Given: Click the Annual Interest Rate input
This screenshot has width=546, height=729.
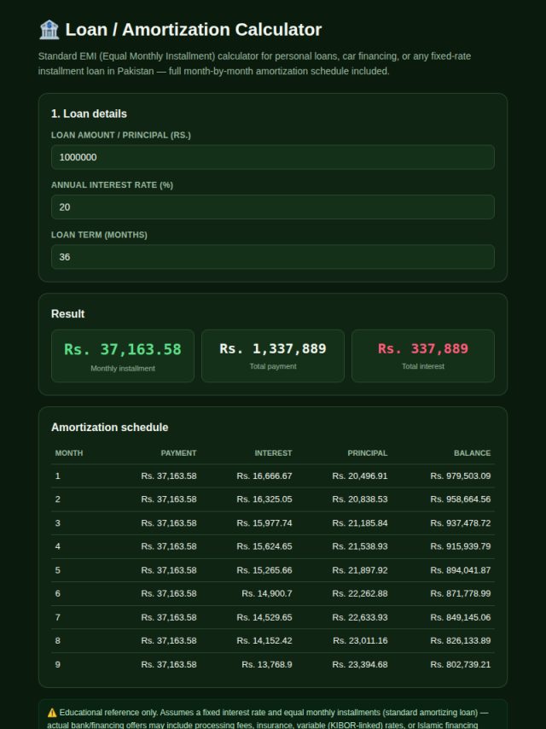Looking at the screenshot, I should [273, 207].
